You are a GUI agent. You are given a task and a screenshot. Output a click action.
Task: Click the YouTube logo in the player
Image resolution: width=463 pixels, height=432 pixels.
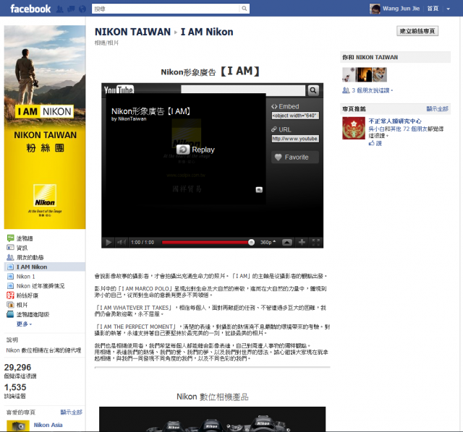[x=119, y=90]
